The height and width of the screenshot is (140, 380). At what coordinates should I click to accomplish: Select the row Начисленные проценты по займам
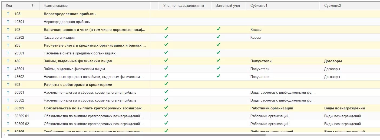[x=191, y=77]
